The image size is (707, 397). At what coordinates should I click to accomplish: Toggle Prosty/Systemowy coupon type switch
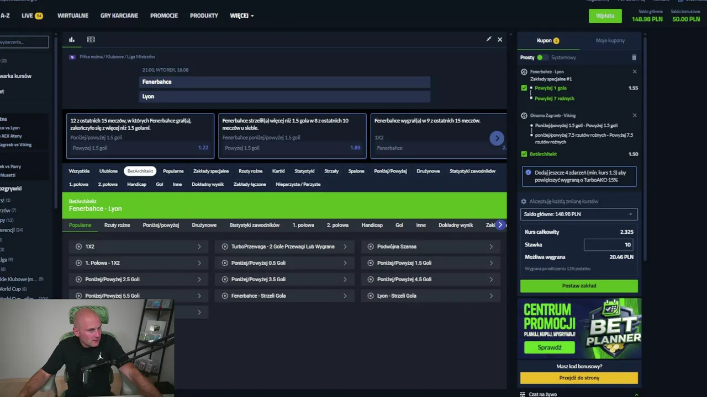[542, 57]
